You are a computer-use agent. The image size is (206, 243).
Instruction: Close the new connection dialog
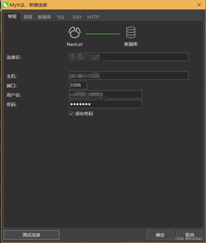point(199,5)
